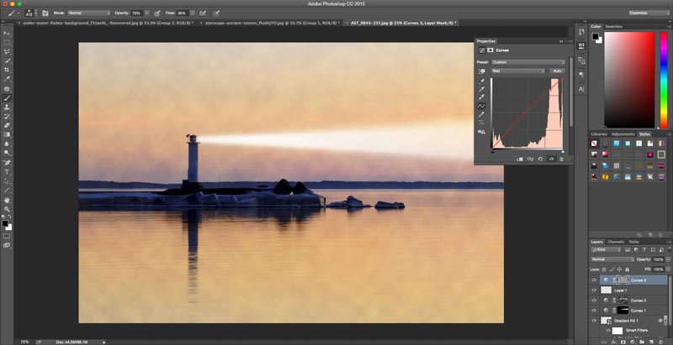Click the Auto button in Curves
Viewport: 673px width, 345px height.
pyautogui.click(x=557, y=71)
